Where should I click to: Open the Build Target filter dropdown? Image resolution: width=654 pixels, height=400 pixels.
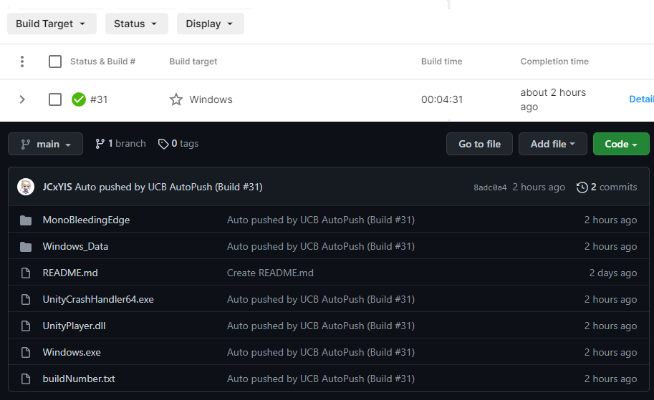[x=51, y=24]
